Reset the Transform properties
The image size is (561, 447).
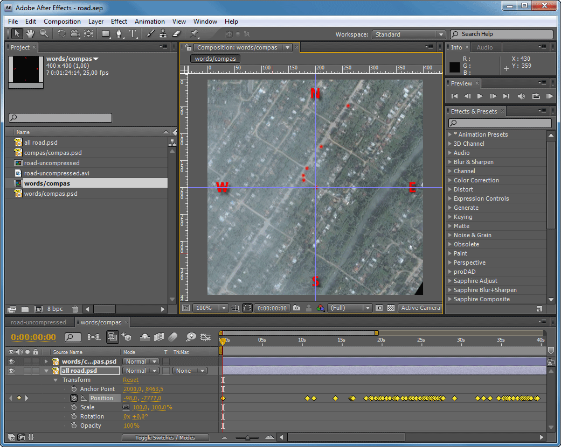click(130, 380)
